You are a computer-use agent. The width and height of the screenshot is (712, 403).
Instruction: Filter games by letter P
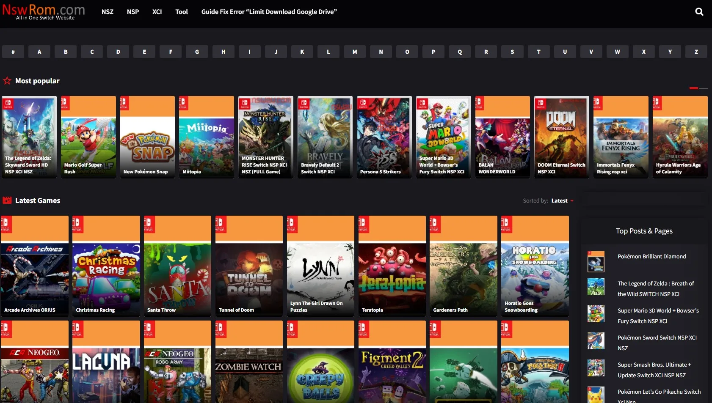(433, 52)
